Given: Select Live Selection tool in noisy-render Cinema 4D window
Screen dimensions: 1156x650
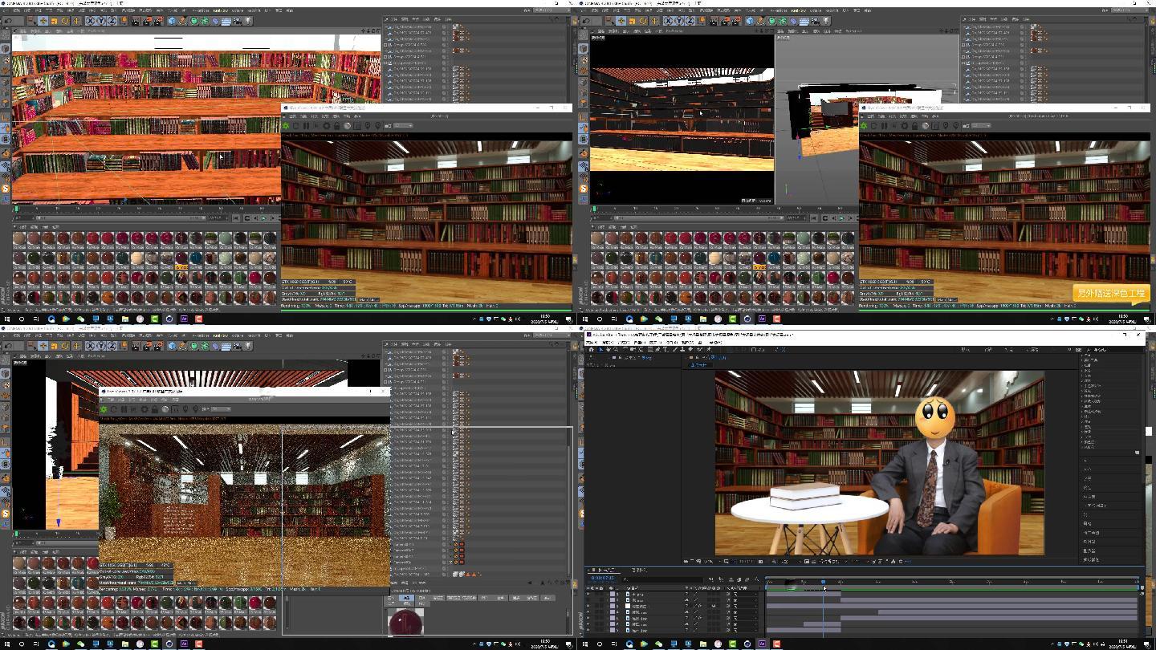Looking at the screenshot, I should [31, 346].
